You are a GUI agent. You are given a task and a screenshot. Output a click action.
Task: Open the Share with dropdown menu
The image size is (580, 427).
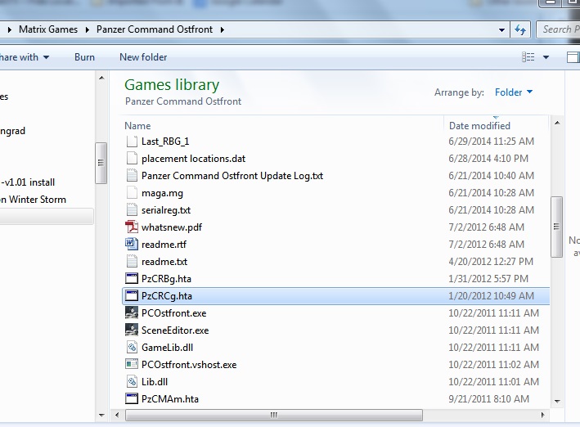[x=25, y=57]
